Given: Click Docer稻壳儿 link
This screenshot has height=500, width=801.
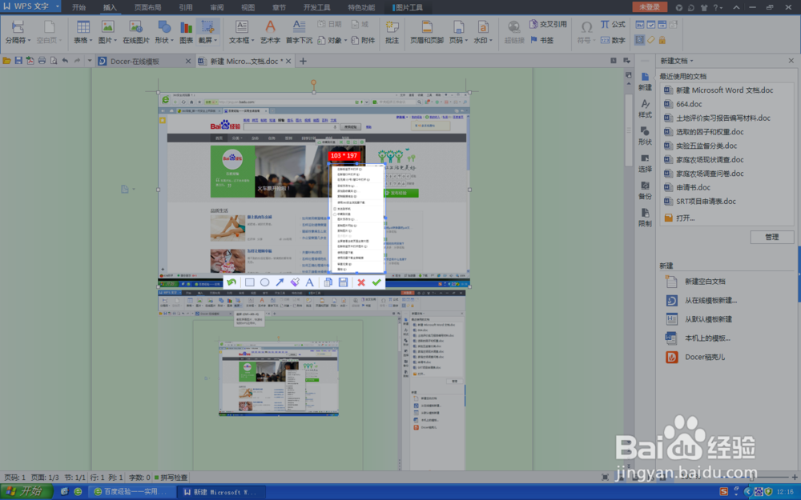Looking at the screenshot, I should tap(704, 357).
